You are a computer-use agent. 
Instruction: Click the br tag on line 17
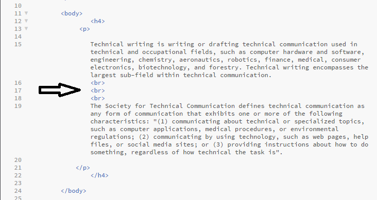point(98,90)
